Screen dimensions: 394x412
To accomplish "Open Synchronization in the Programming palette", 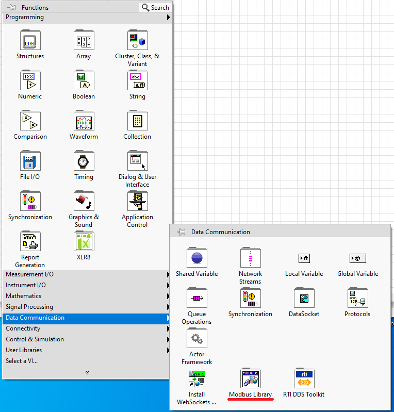I will coord(30,201).
